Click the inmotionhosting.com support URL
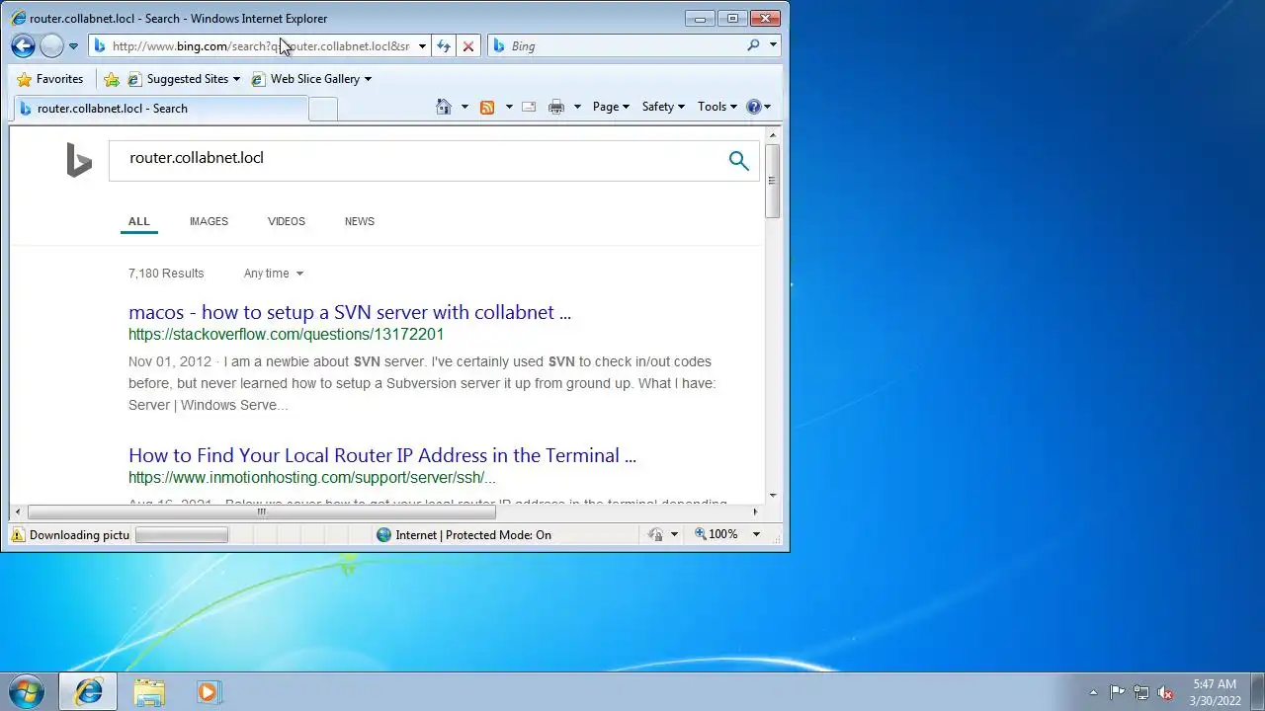The width and height of the screenshot is (1265, 711). (312, 478)
